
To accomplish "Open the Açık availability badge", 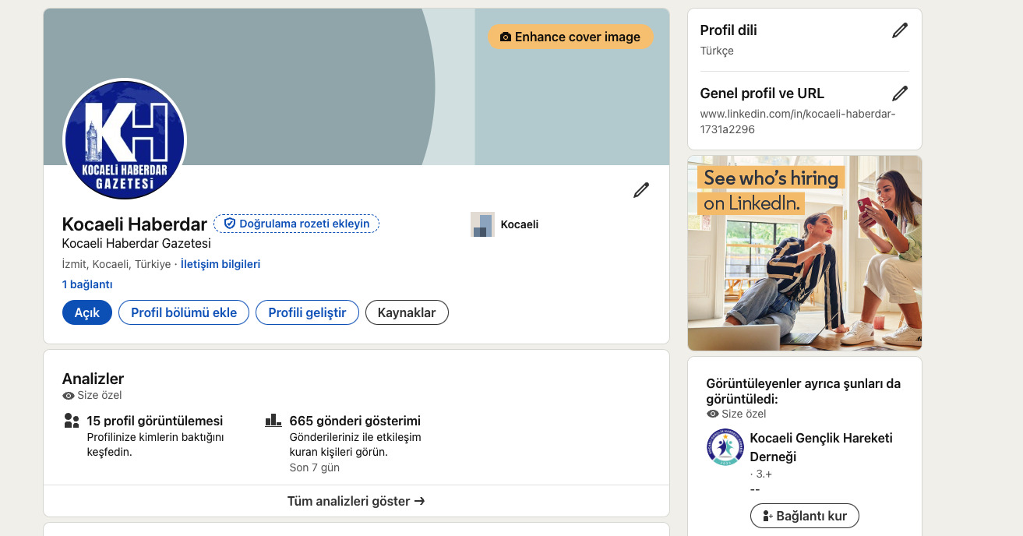I will pos(86,312).
